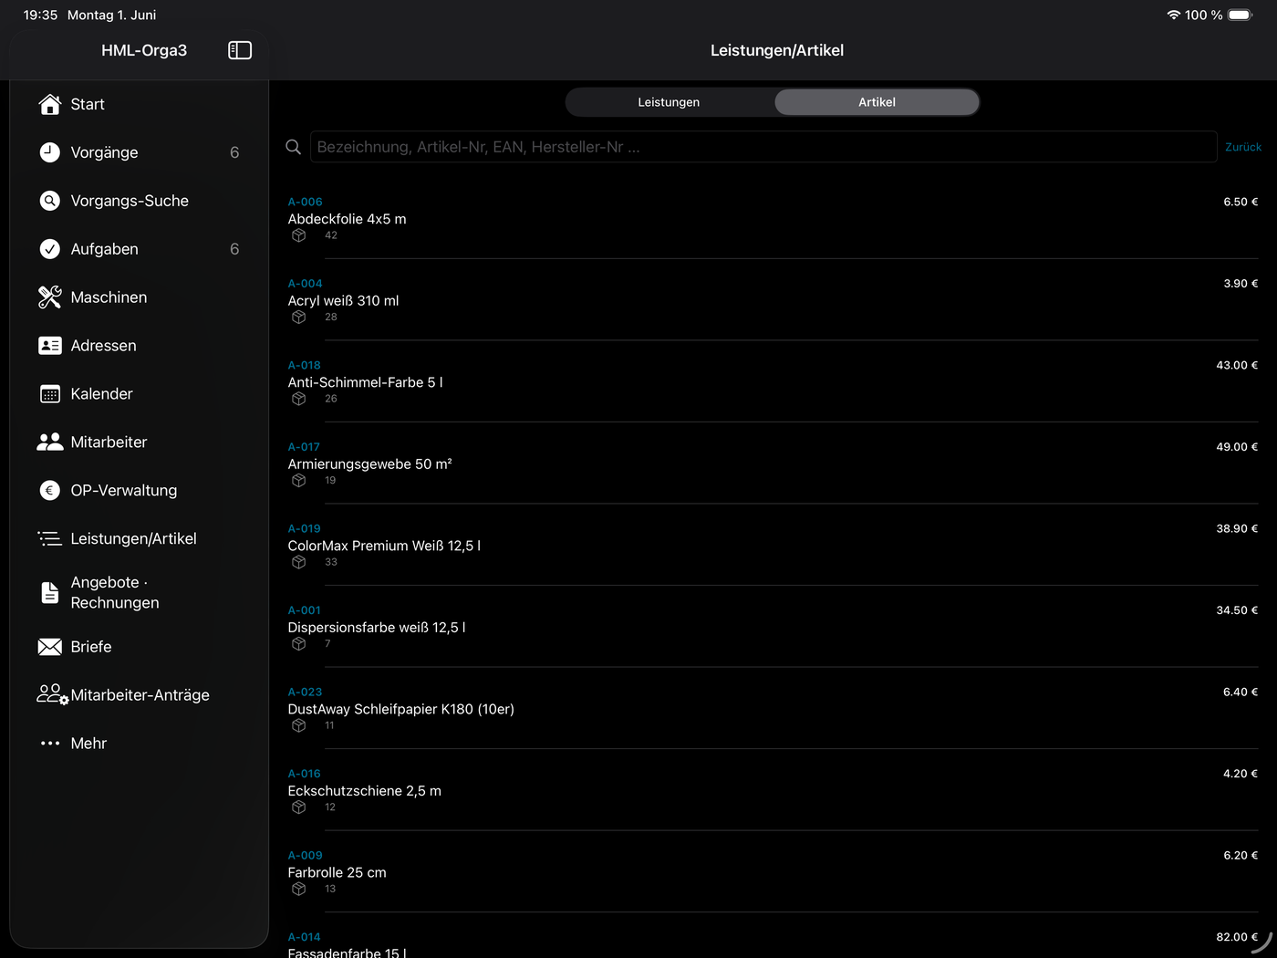
Task: Select Farbrolle 25 cm article
Action: 337,872
